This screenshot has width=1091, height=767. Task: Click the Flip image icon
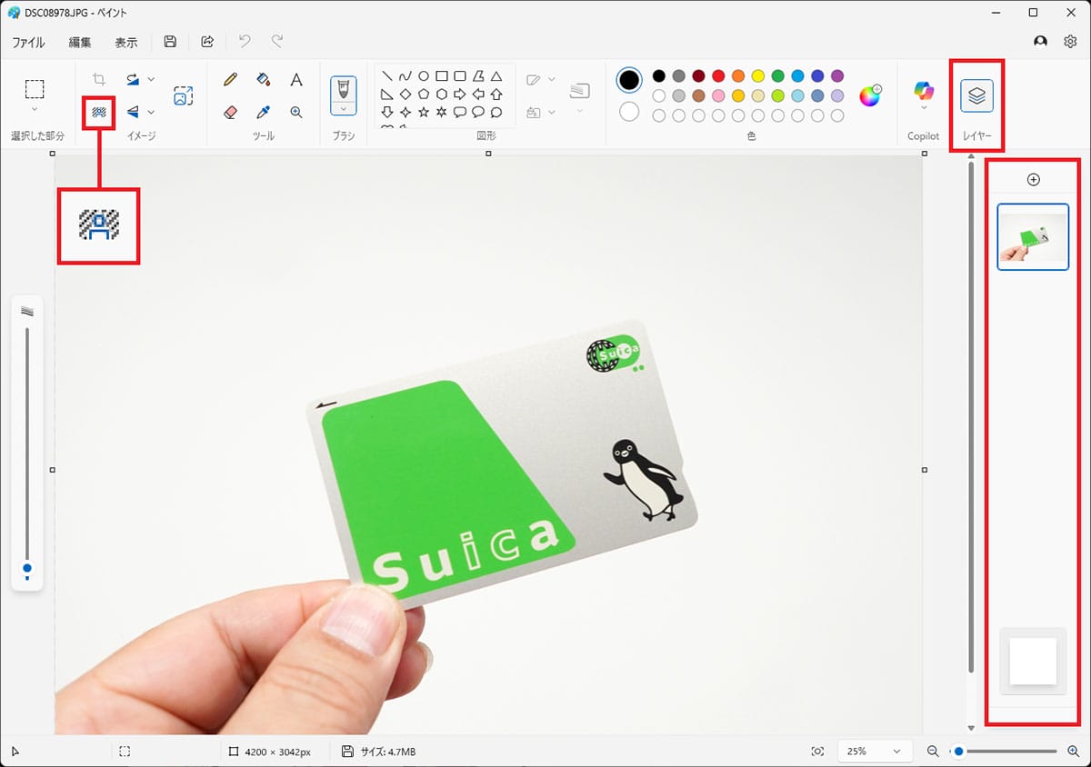(133, 112)
